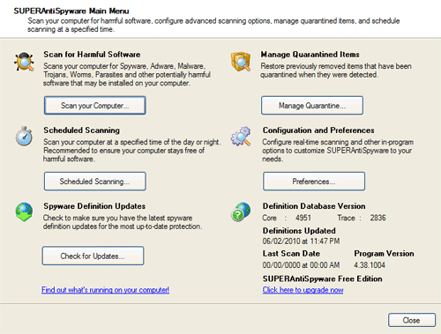Click the globe question mark version icon
The height and width of the screenshot is (334, 441).
(241, 212)
